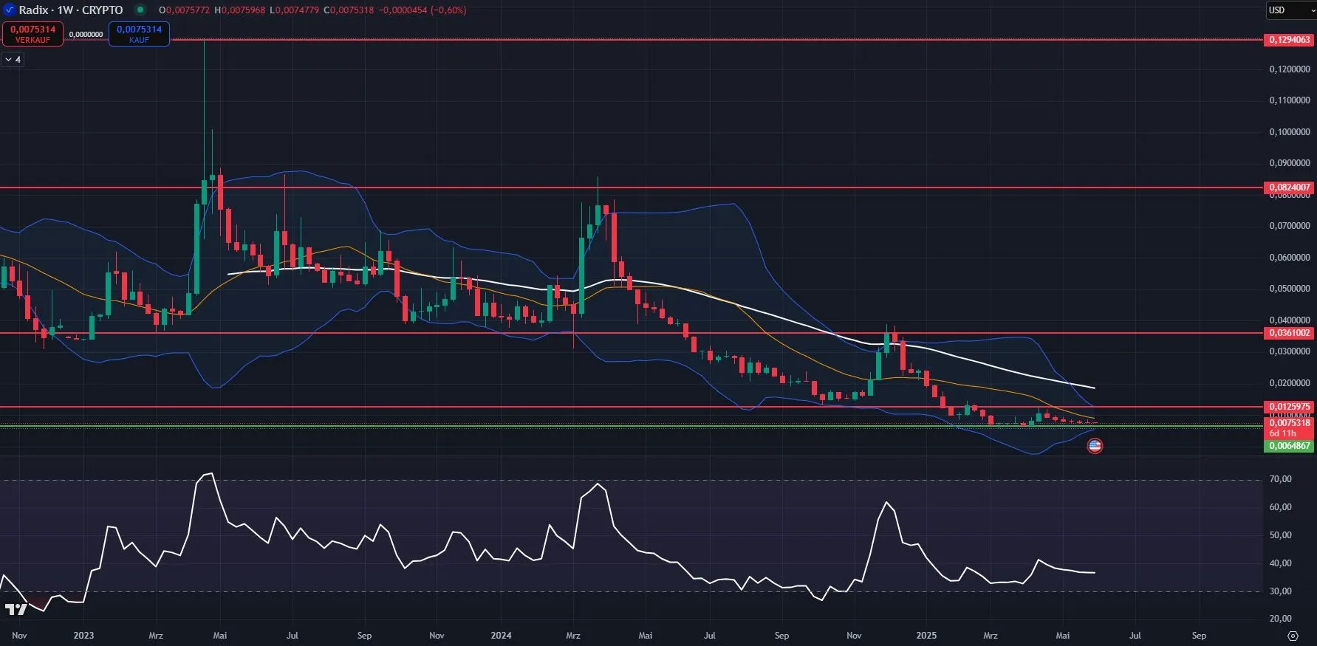Viewport: 1317px width, 646px height.
Task: Open chart settings gear icon on time axis
Action: 1293,636
